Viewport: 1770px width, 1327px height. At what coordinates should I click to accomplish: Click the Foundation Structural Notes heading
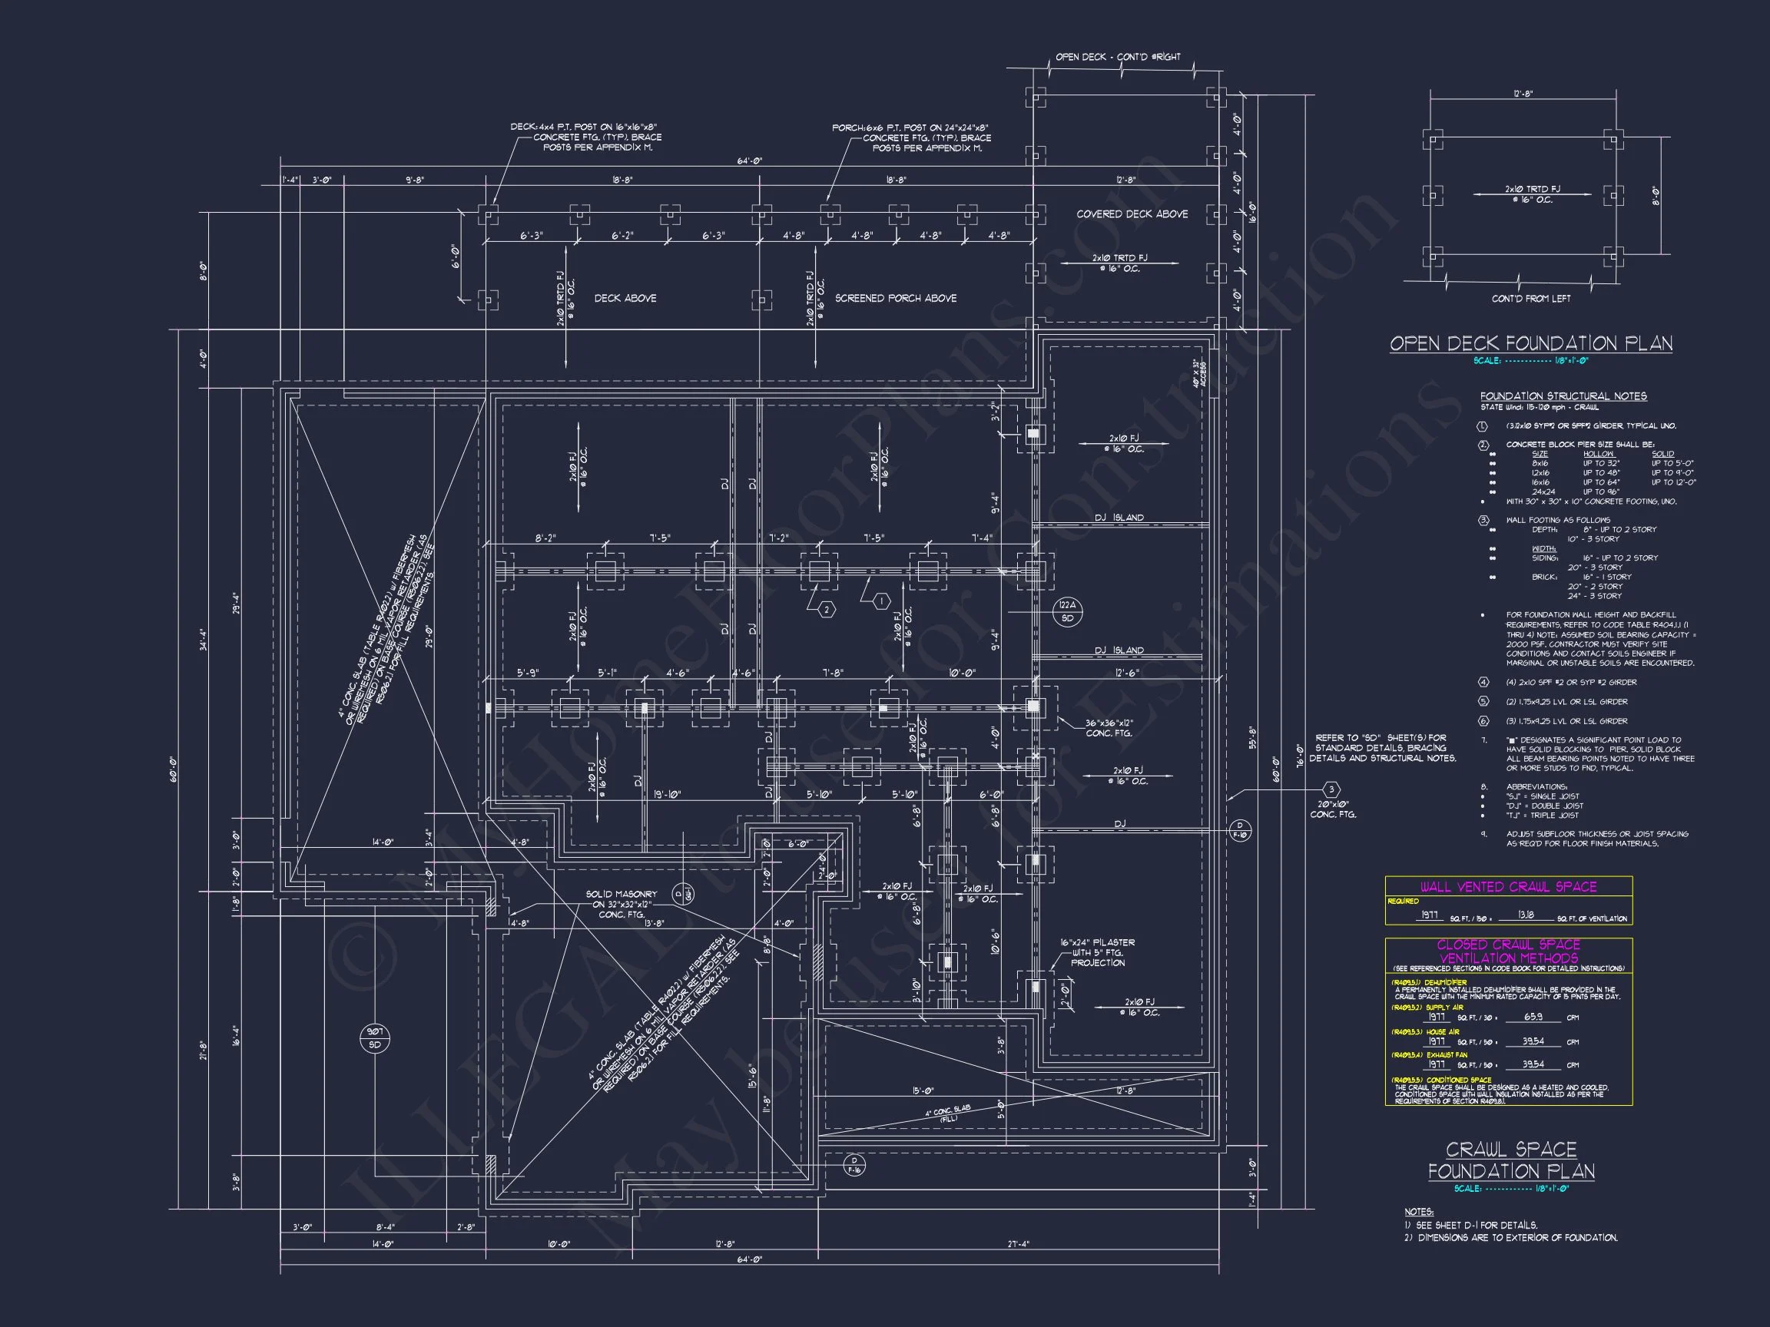pyautogui.click(x=1563, y=396)
